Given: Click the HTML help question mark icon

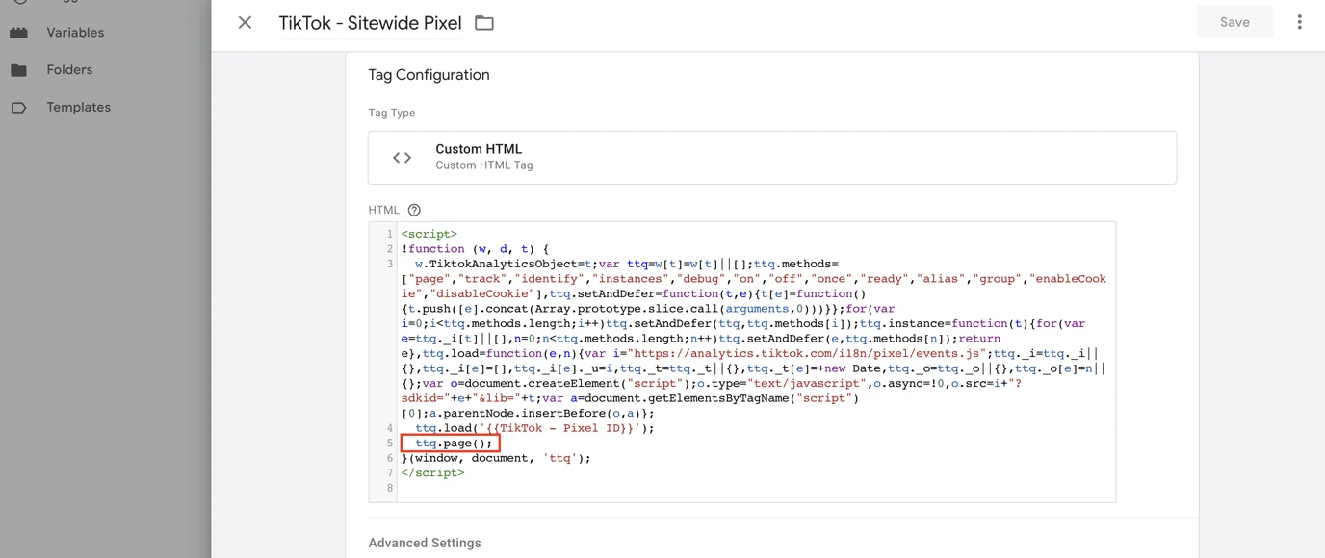Looking at the screenshot, I should coord(414,210).
